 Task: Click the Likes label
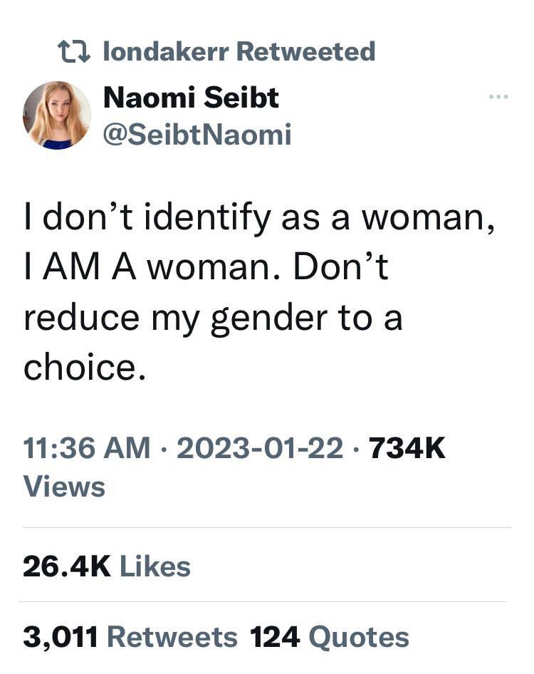155,566
